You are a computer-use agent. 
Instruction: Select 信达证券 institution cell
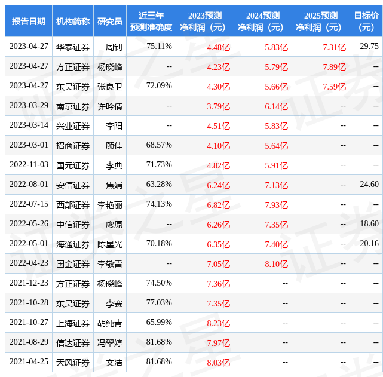point(73,342)
